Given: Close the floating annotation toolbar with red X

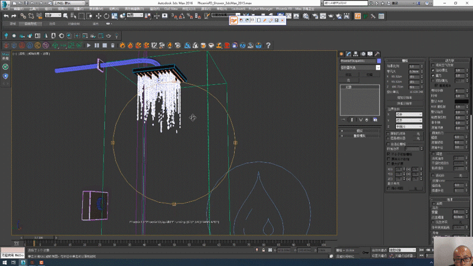Looking at the screenshot, I should (283, 21).
